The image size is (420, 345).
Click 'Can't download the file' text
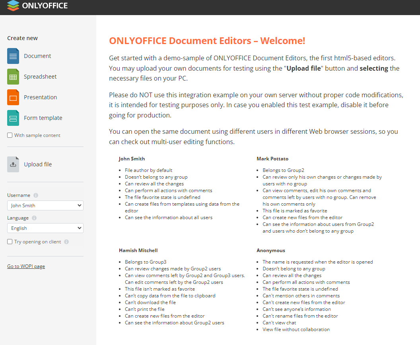150,303
